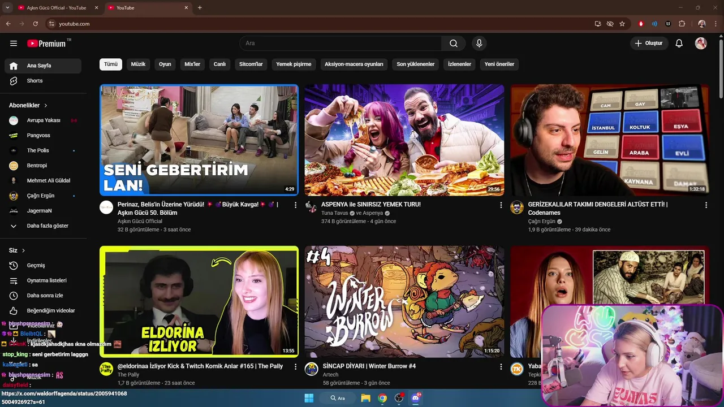Open Shorts in the sidebar

tap(43, 81)
